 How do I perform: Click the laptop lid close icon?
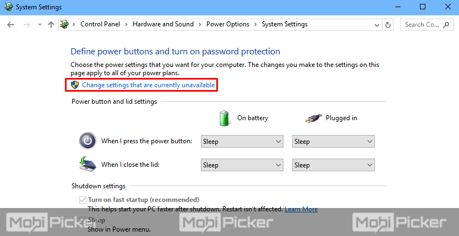click(x=88, y=164)
